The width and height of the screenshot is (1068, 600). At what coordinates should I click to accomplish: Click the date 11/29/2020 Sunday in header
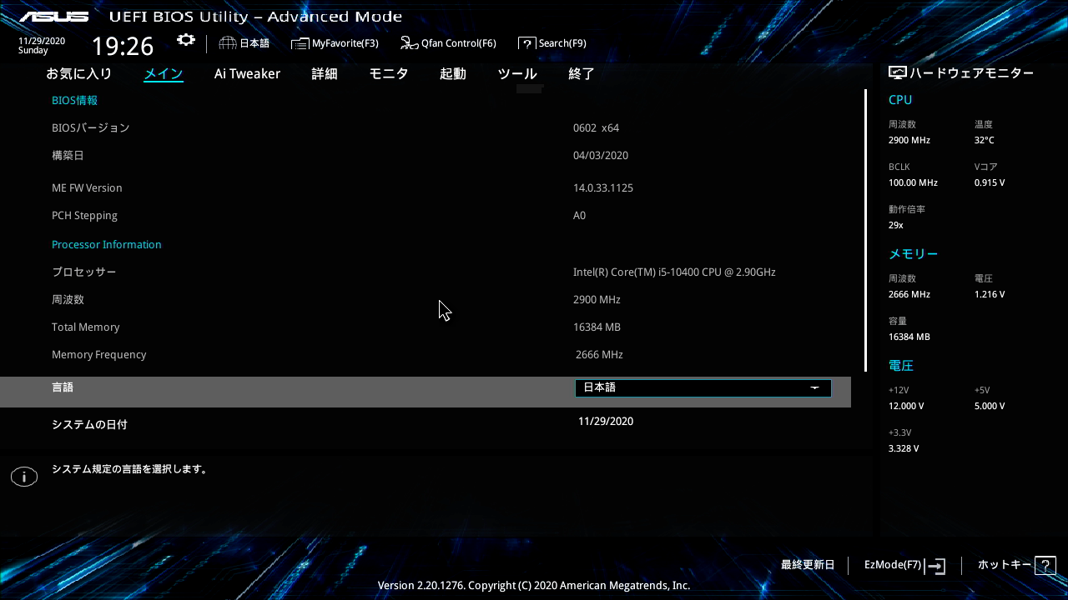42,45
